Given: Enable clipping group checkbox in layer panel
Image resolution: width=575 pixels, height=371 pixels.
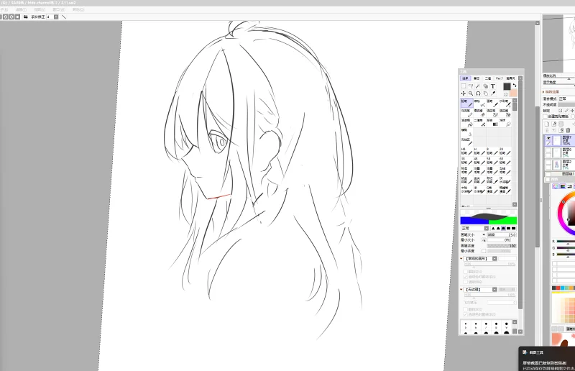Looking at the screenshot, I should tap(545, 116).
